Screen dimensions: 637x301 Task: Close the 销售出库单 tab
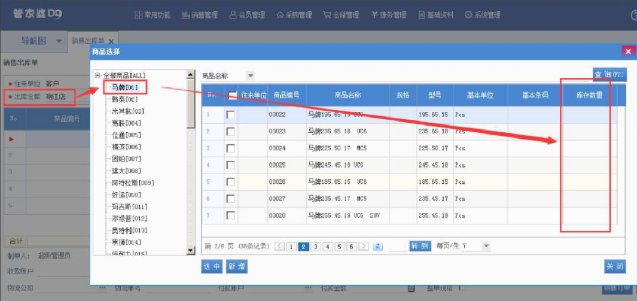[111, 41]
